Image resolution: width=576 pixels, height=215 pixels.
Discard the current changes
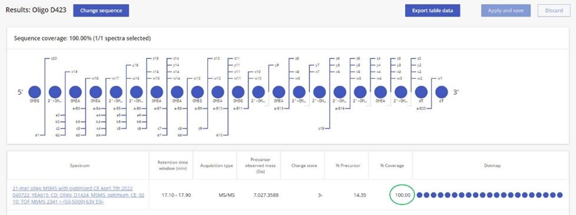554,11
